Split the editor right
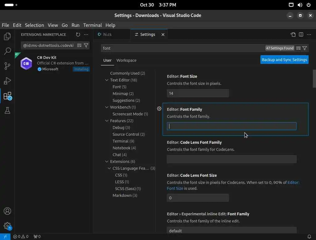316x240 pixels. (x=301, y=35)
